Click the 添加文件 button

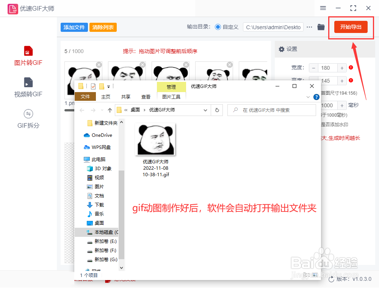[x=74, y=27]
